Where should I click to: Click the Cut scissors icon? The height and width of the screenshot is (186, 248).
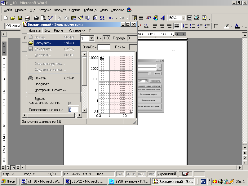tap(59, 18)
